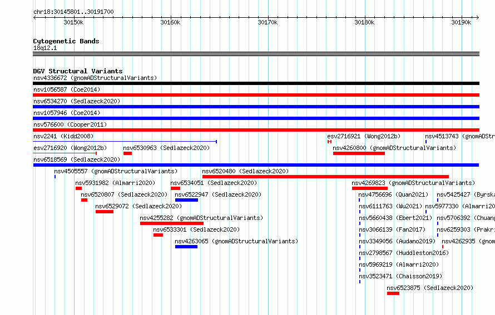Open nsv3523471 (Chaisson2019) label

pos(400,276)
